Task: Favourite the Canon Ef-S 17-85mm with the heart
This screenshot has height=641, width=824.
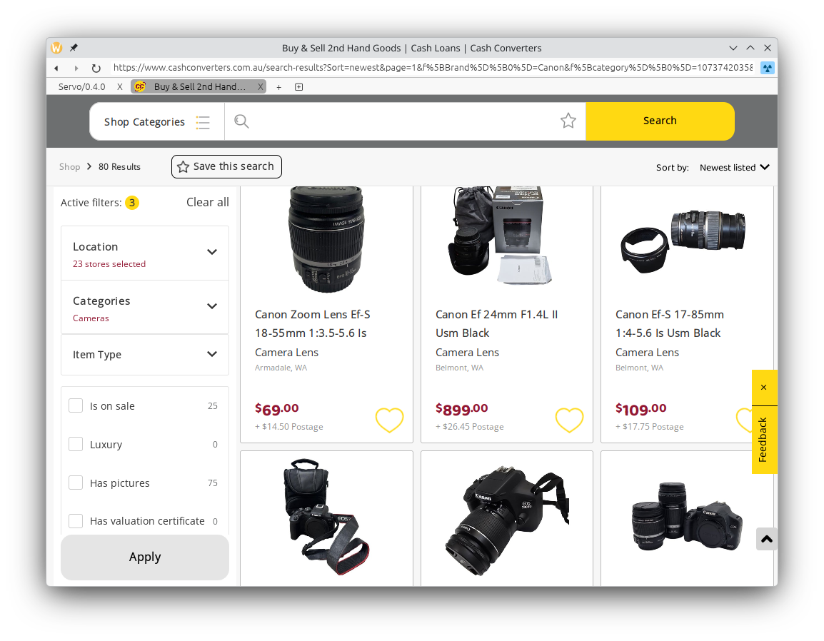Action: [x=744, y=420]
